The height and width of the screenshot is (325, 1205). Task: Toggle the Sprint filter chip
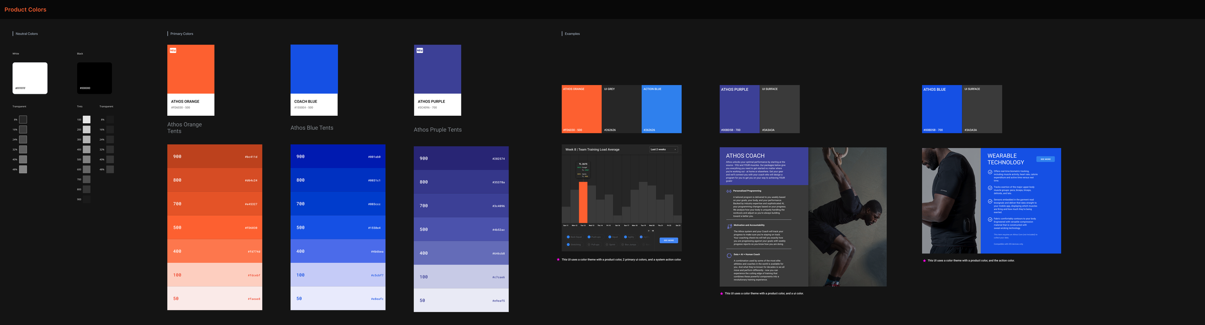pyautogui.click(x=611, y=245)
